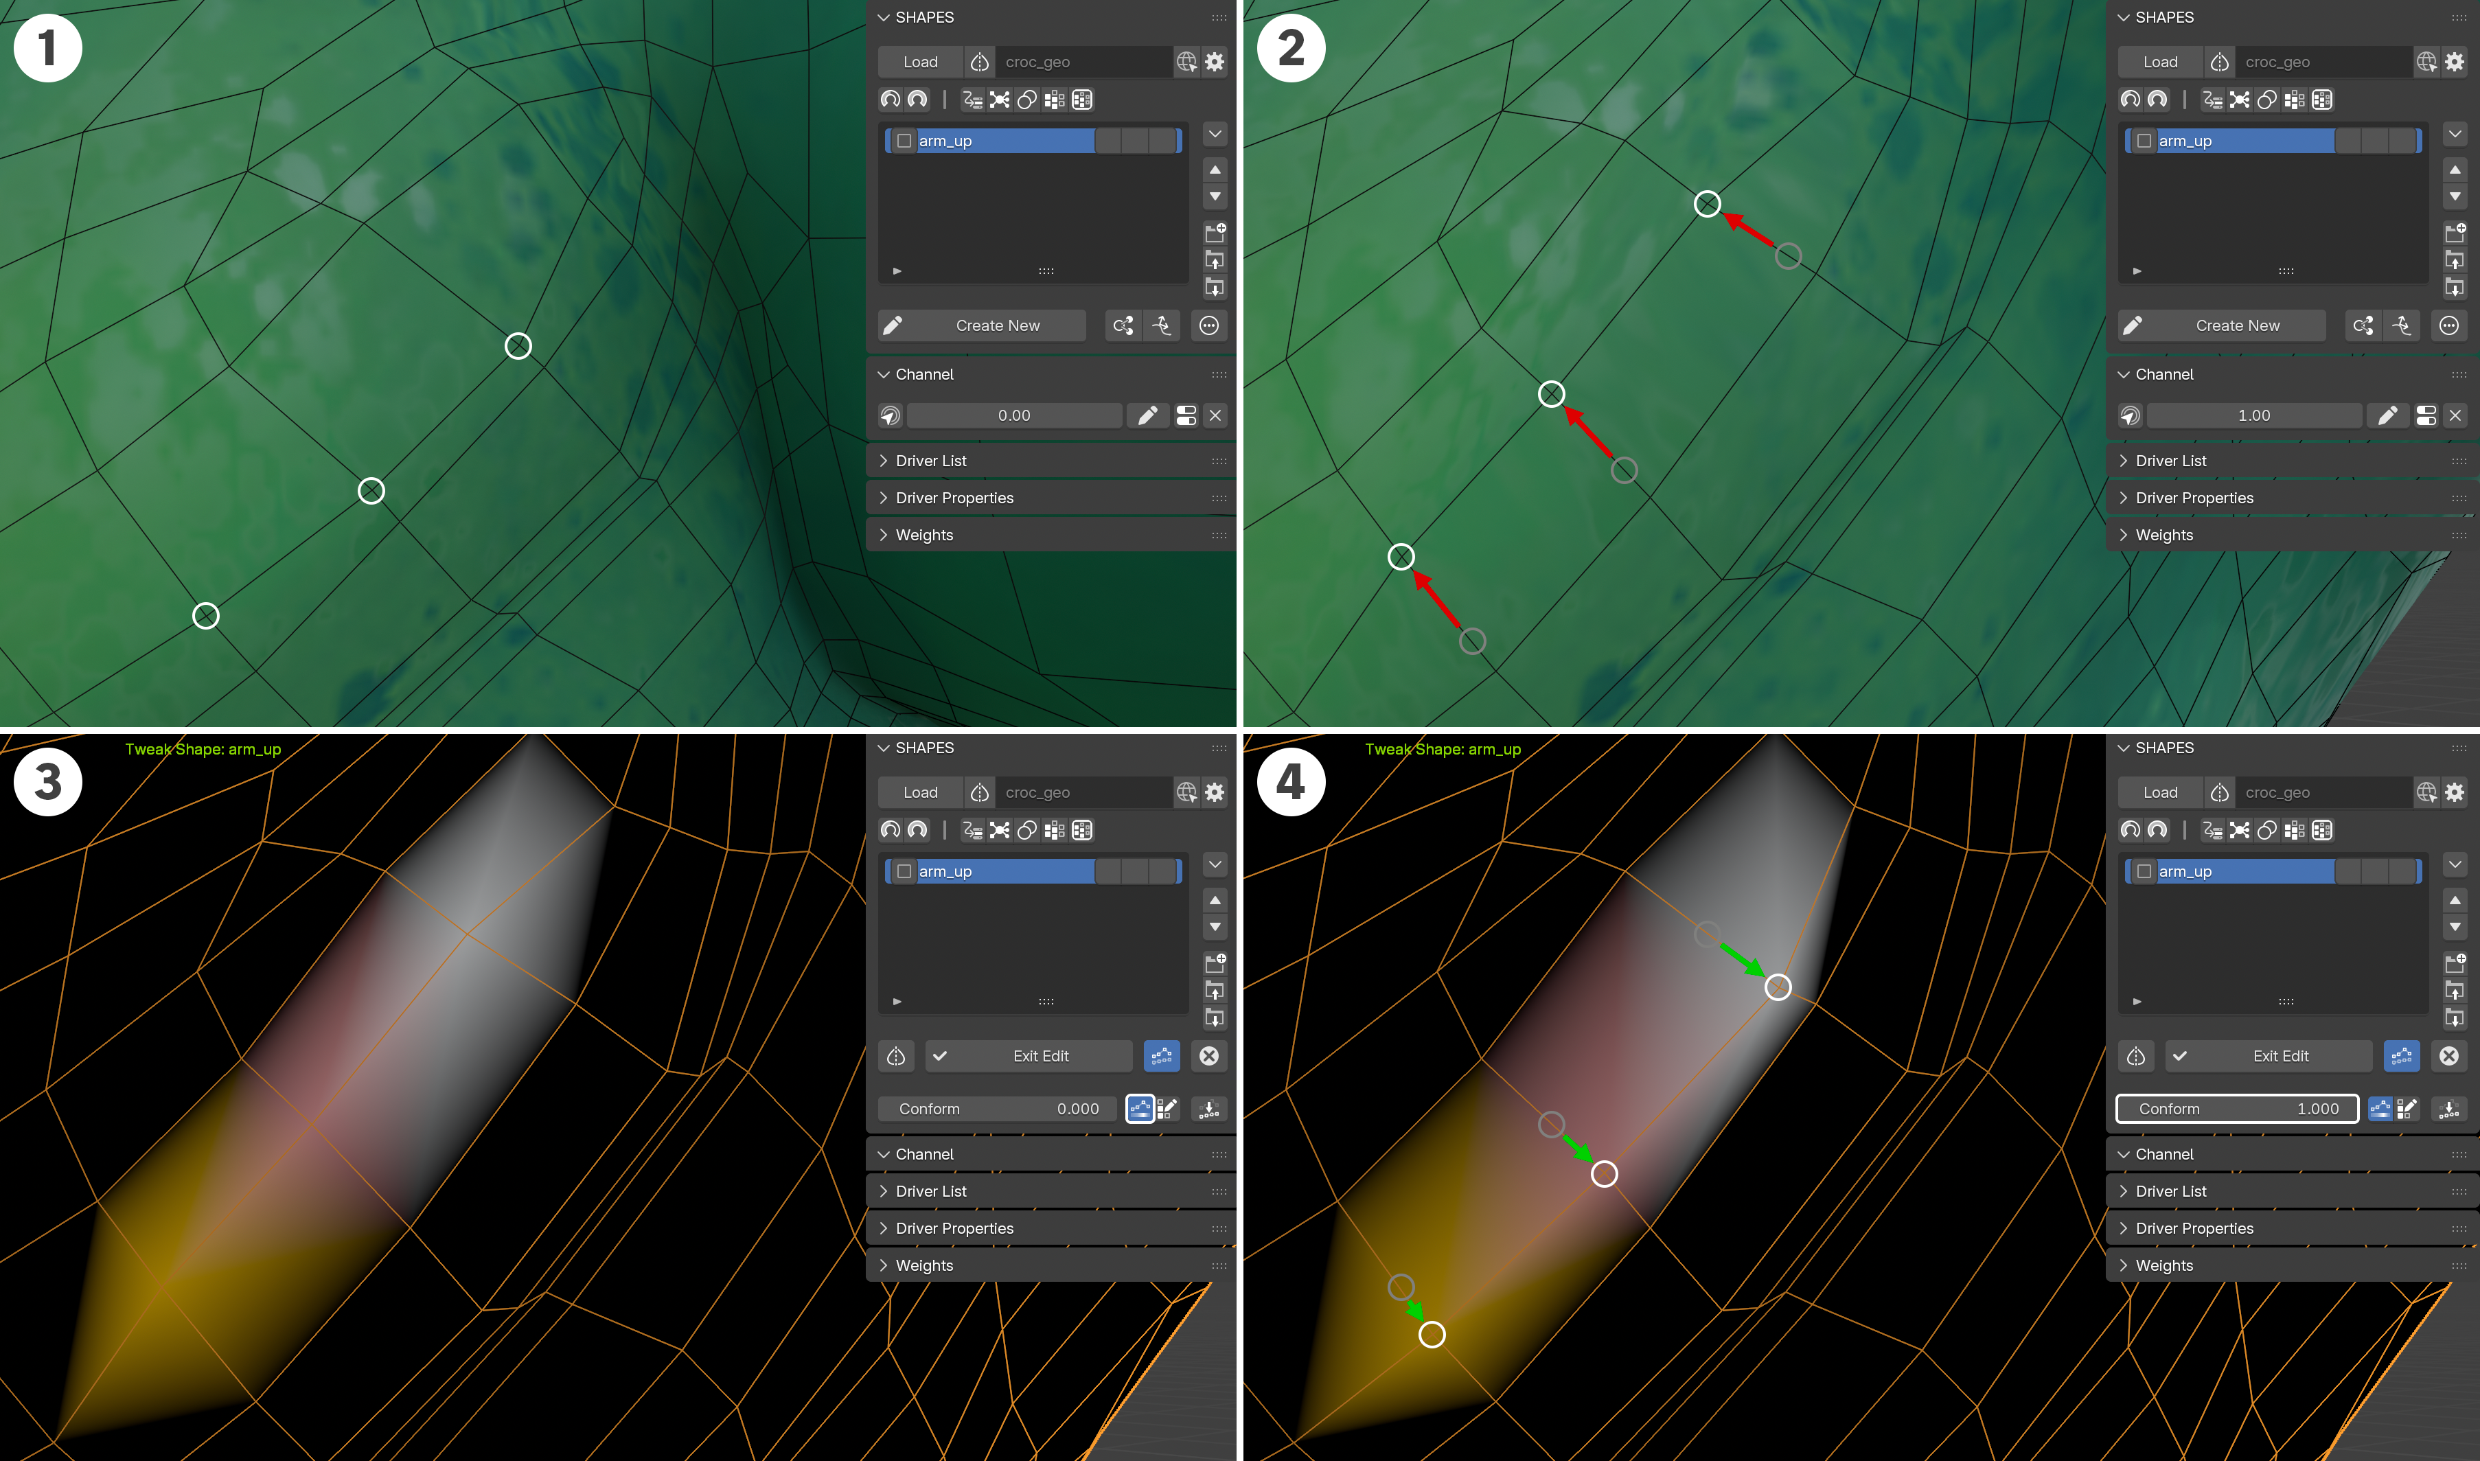The height and width of the screenshot is (1461, 2480).
Task: Click the folder-upload icon in top-right panel
Action: (x=2455, y=260)
